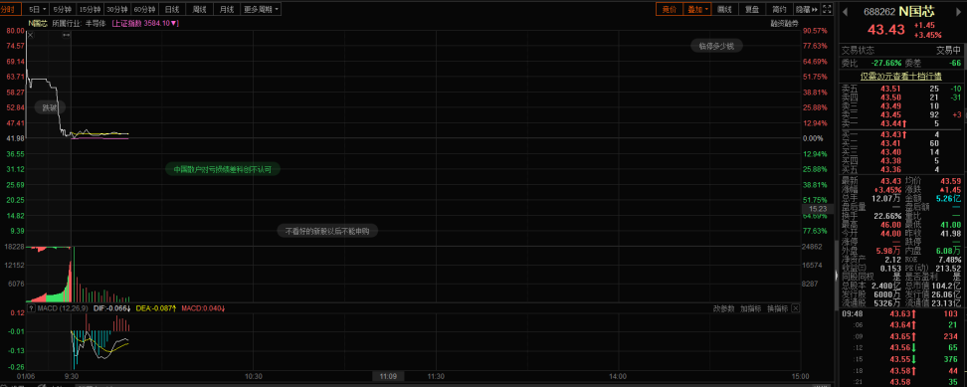Open fullscreen chart view icon
This screenshot has height=387, width=968.
(x=829, y=9)
